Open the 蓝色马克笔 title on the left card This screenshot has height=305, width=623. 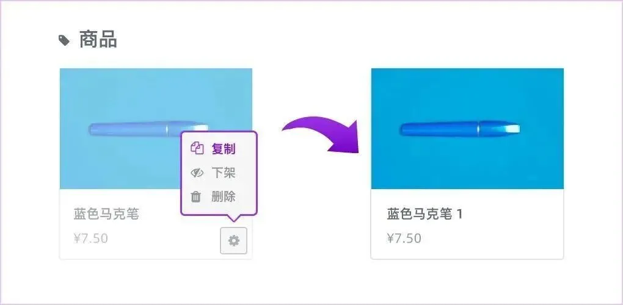pyautogui.click(x=106, y=215)
